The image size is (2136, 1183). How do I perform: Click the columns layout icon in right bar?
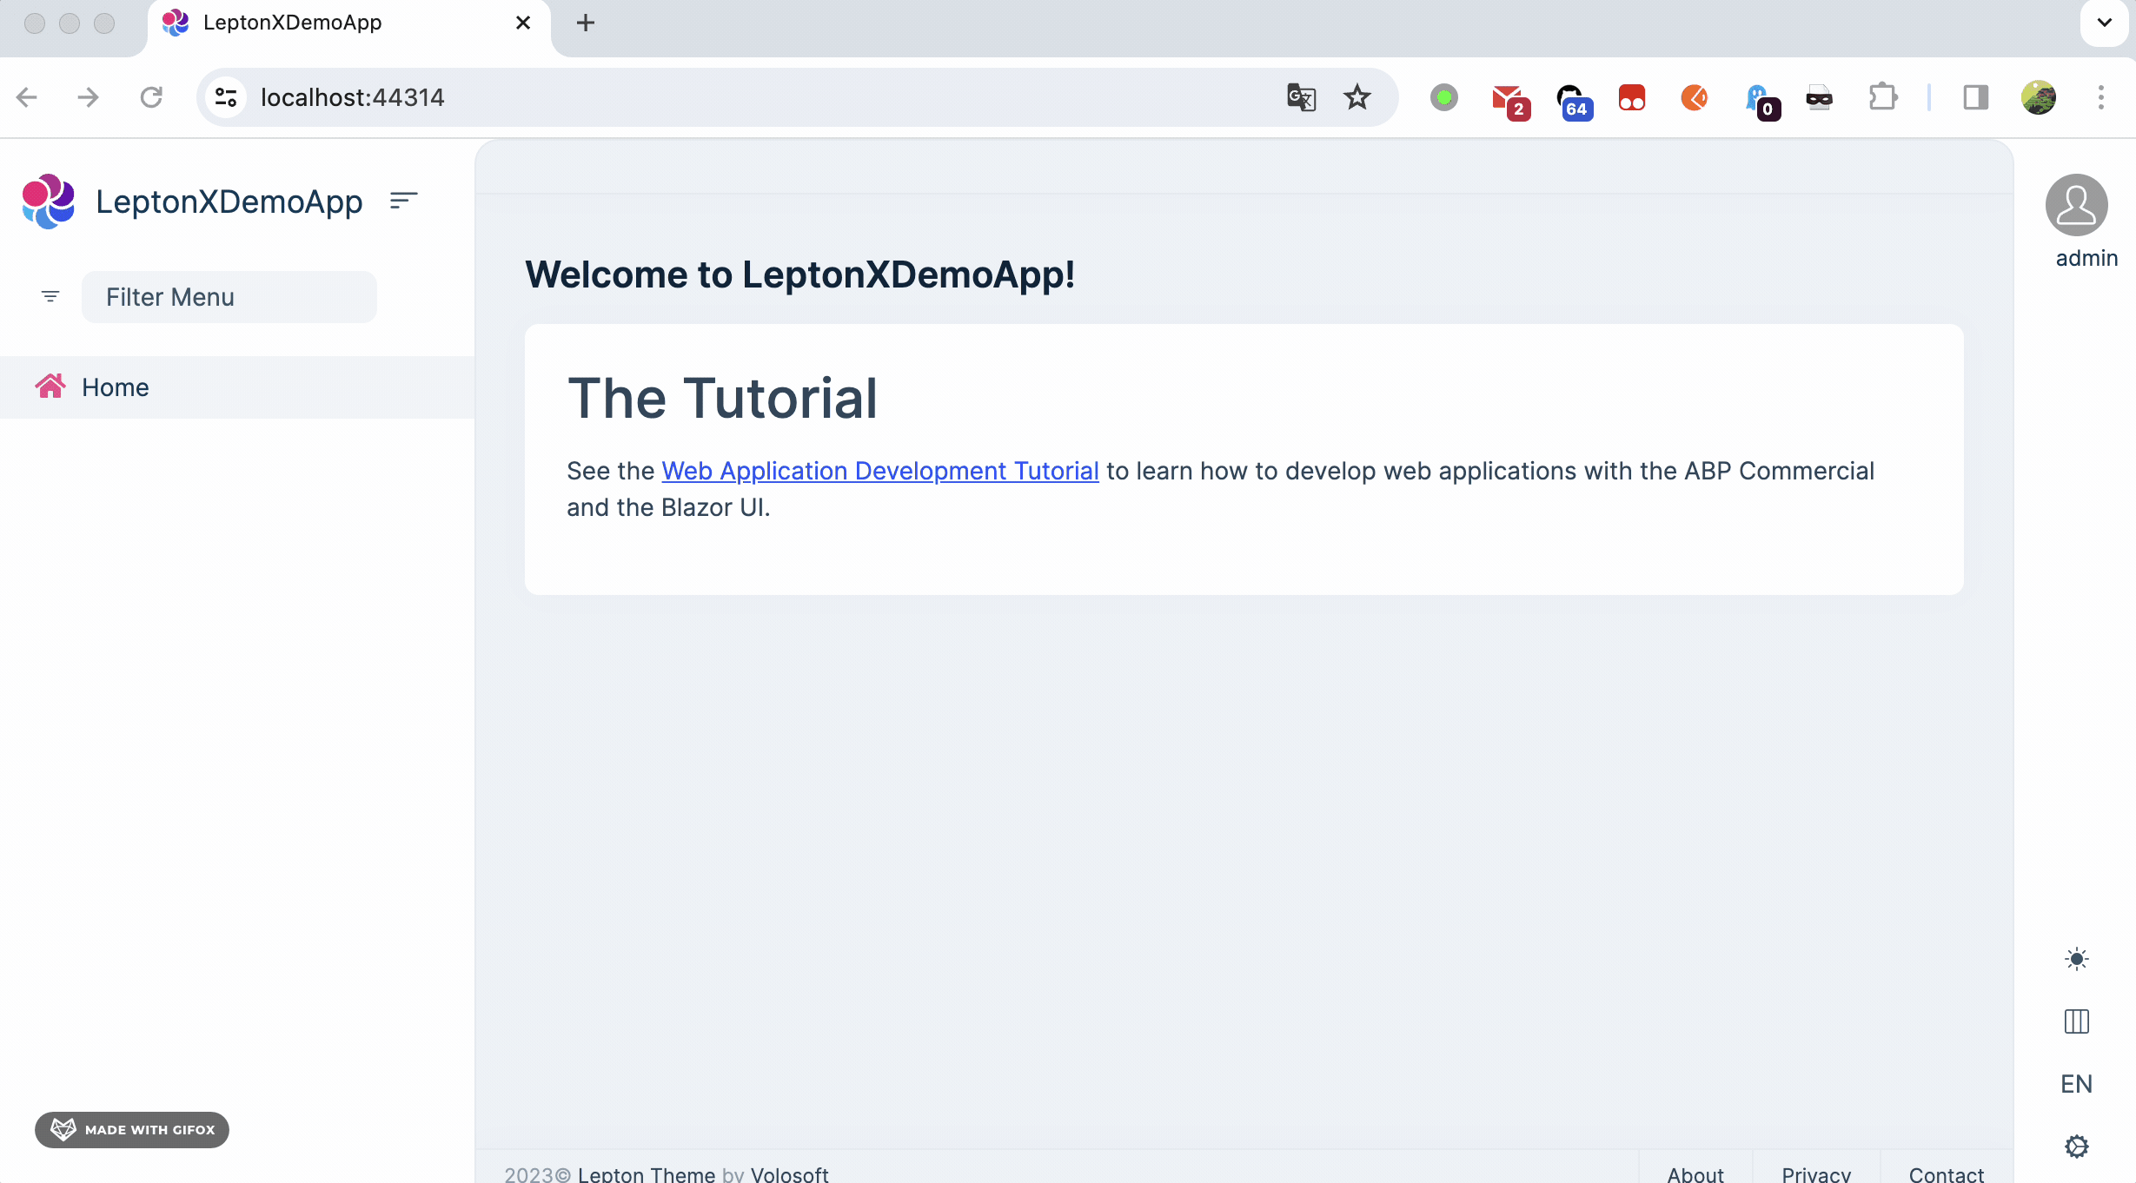(x=2076, y=1021)
